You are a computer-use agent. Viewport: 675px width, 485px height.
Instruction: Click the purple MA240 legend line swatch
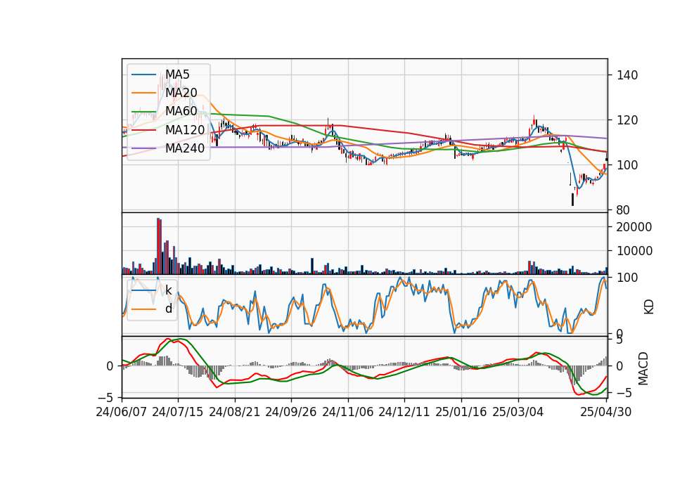click(143, 148)
